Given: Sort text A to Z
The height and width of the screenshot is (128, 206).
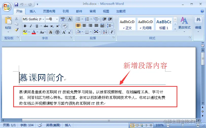Looking at the screenshot, I should click(105, 32).
